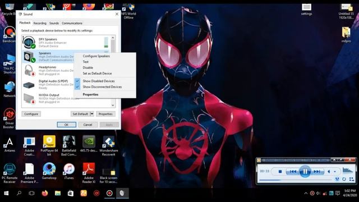
Task: Open PC Remote Receiver desktop icon
Action: point(10,173)
